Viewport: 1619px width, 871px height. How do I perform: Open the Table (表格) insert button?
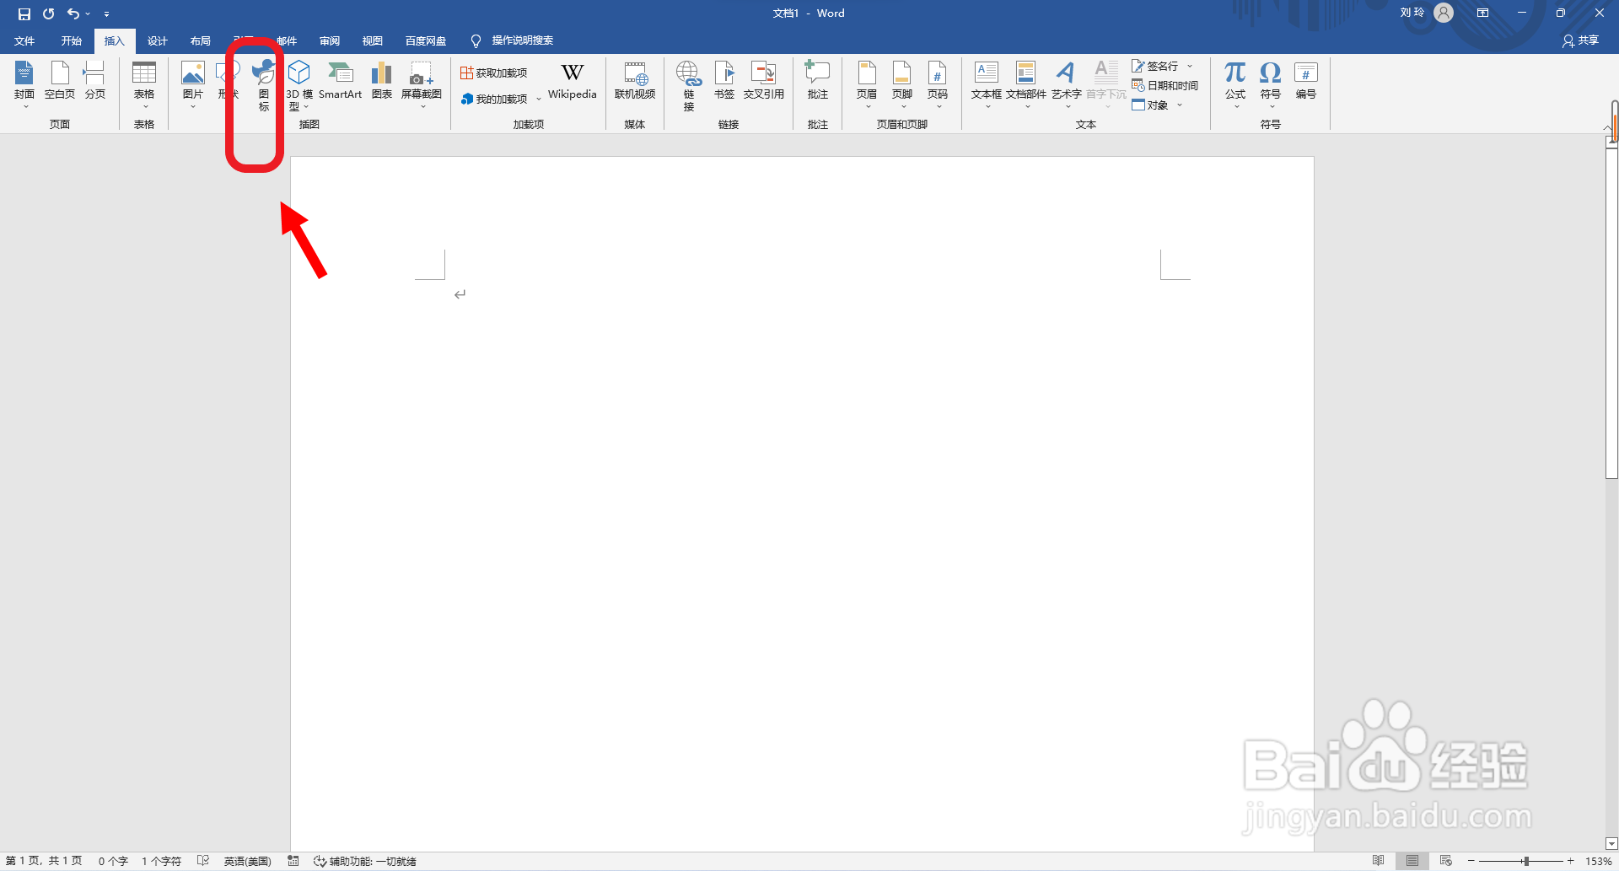144,83
